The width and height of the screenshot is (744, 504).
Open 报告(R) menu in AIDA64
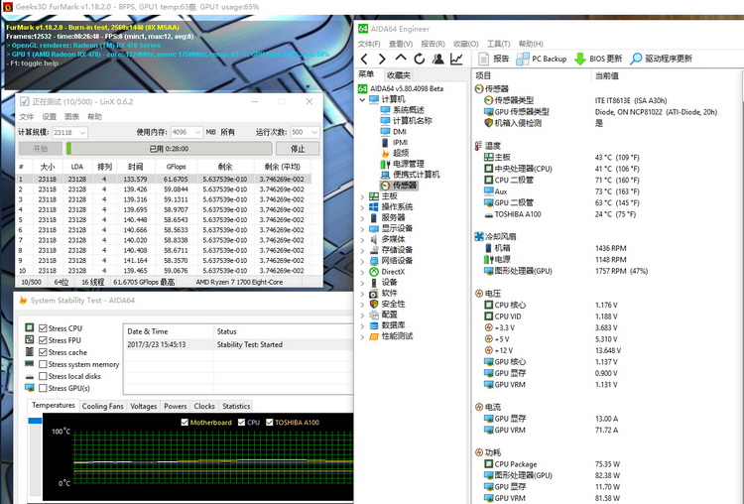pos(433,44)
